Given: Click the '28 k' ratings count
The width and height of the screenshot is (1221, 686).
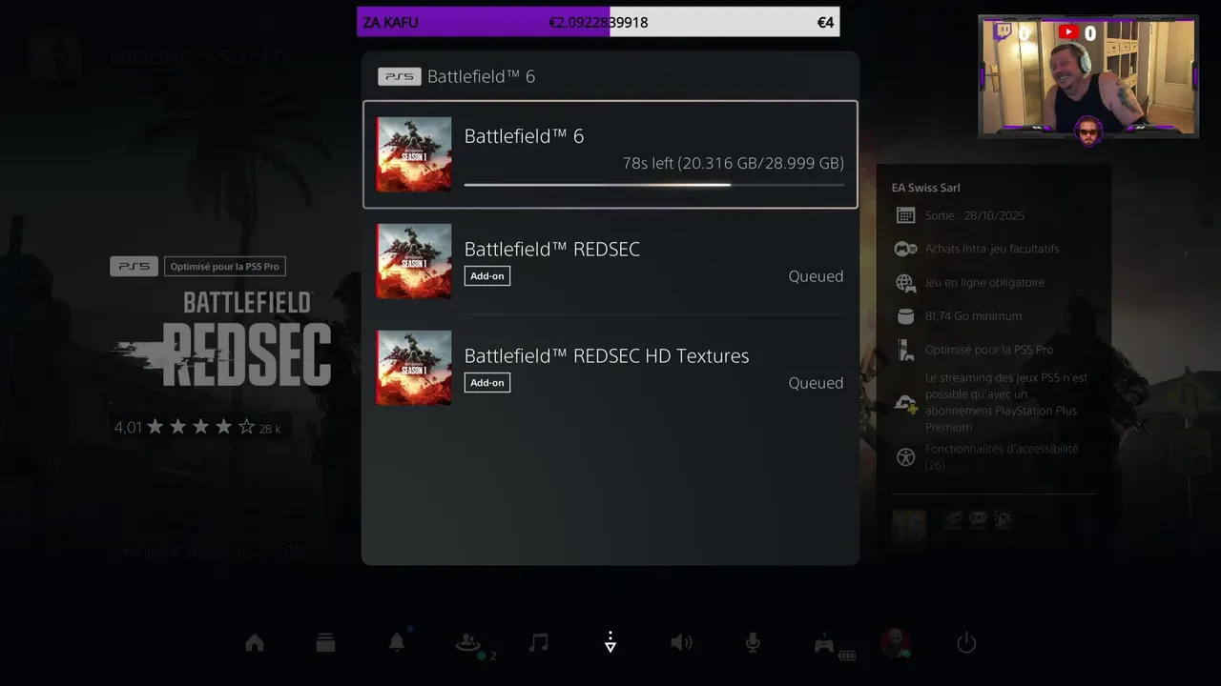Looking at the screenshot, I should [270, 429].
